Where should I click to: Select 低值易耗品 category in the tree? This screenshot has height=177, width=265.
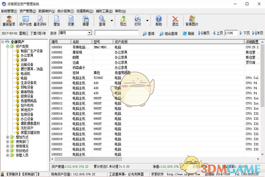[28, 101]
